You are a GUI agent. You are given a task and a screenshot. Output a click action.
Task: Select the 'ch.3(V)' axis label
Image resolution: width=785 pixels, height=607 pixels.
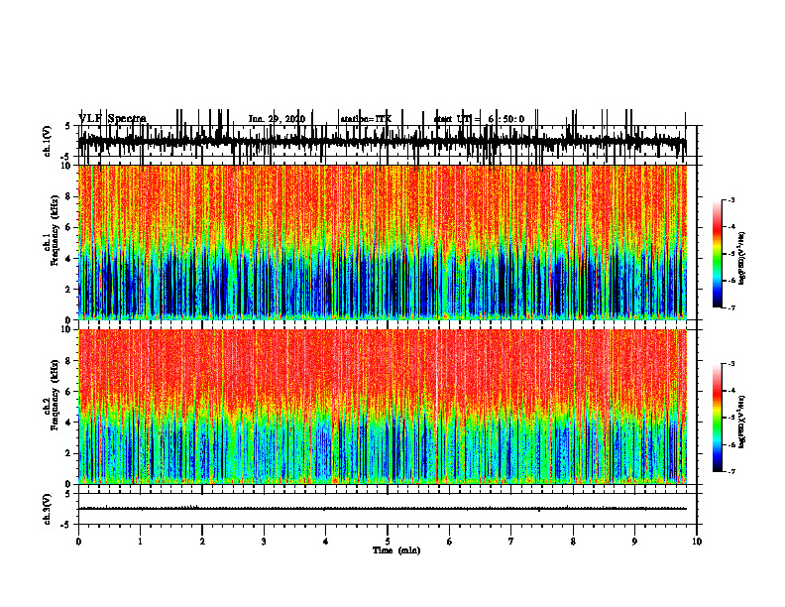(x=48, y=510)
